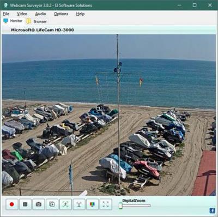Open the playback file button
Image resolution: width=218 pixels, height=217 pixels.
point(52,204)
